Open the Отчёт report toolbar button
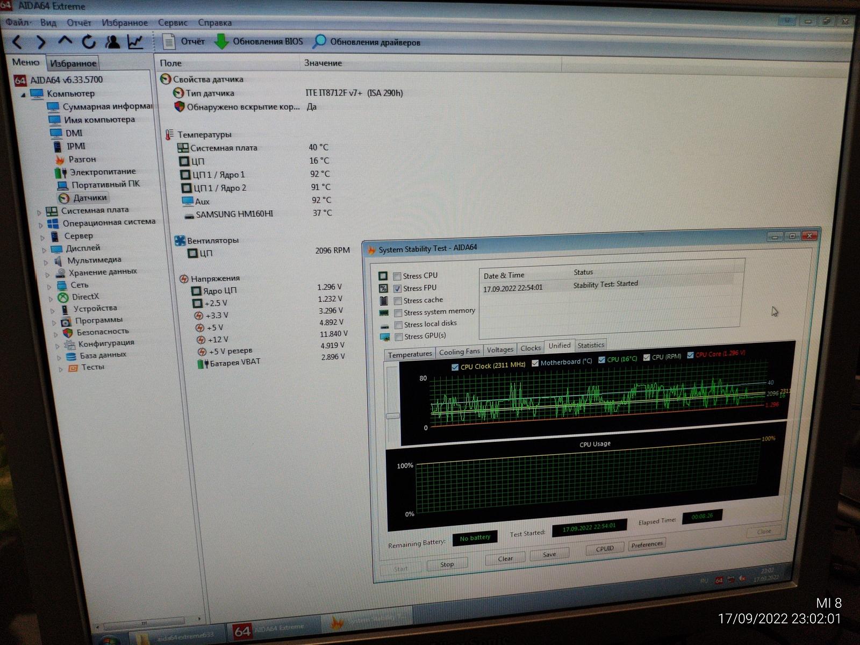This screenshot has width=860, height=645. click(x=184, y=41)
